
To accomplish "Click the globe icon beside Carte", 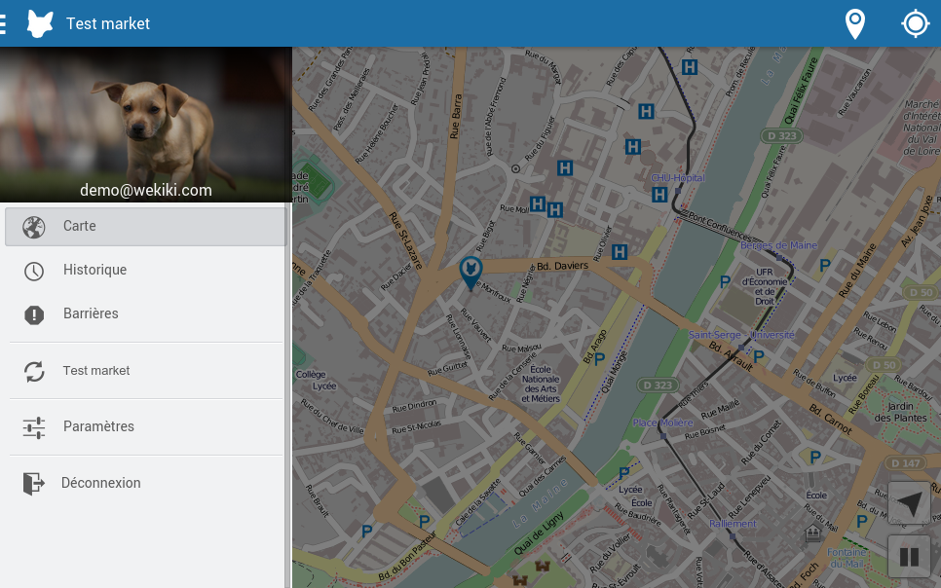I will (33, 227).
